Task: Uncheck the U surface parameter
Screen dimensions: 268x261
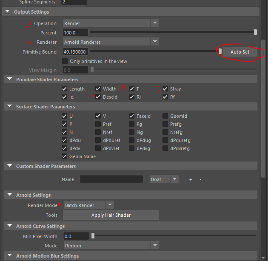Action: pyautogui.click(x=64, y=116)
